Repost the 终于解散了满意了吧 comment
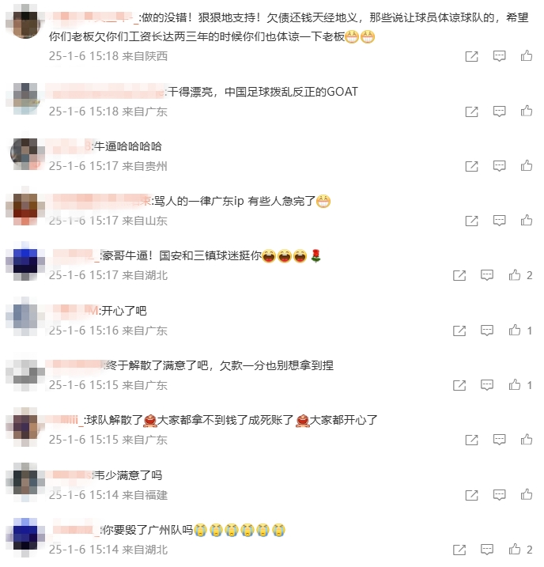The image size is (544, 567). click(459, 385)
